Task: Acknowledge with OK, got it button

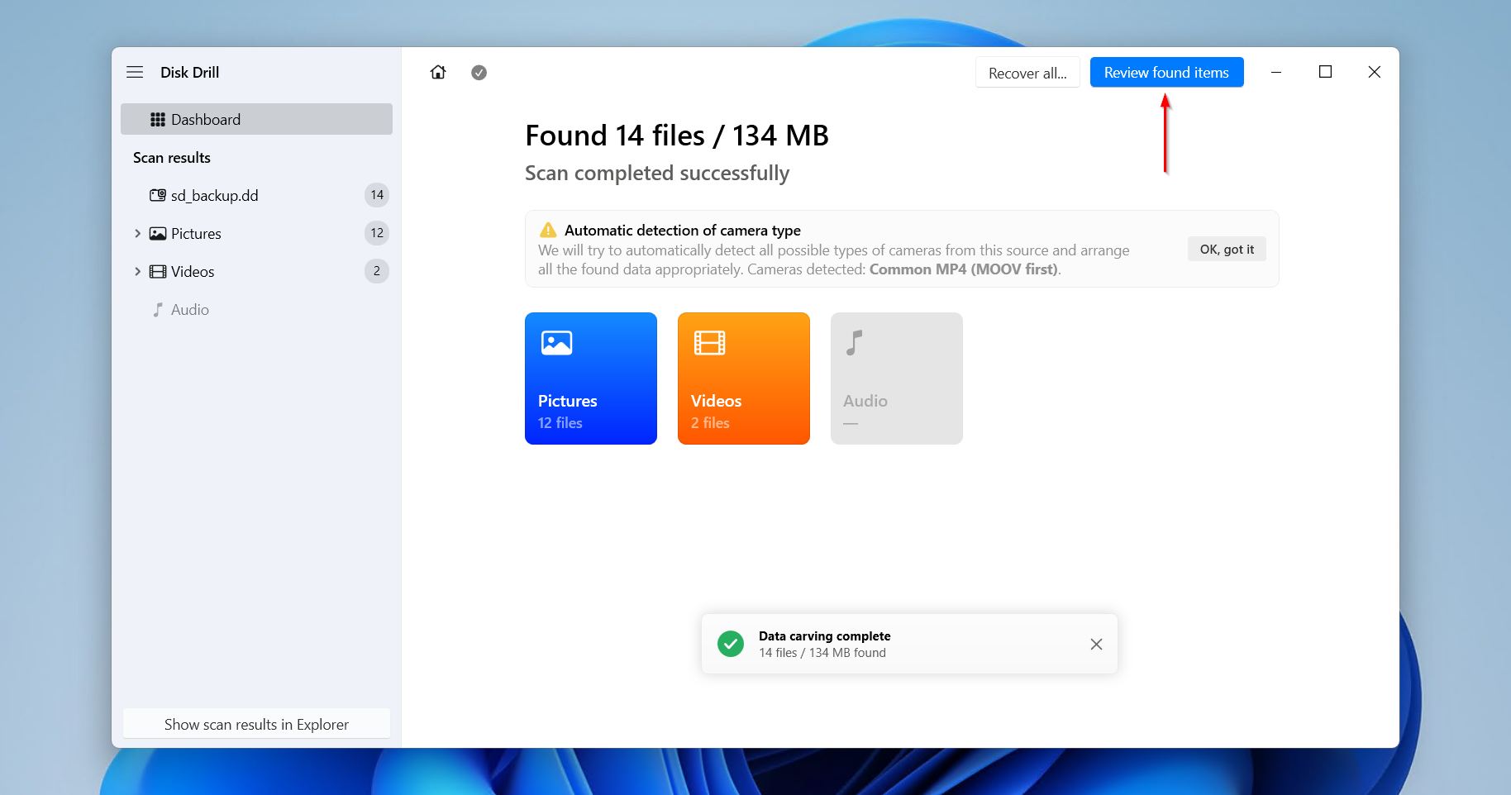Action: pyautogui.click(x=1226, y=250)
